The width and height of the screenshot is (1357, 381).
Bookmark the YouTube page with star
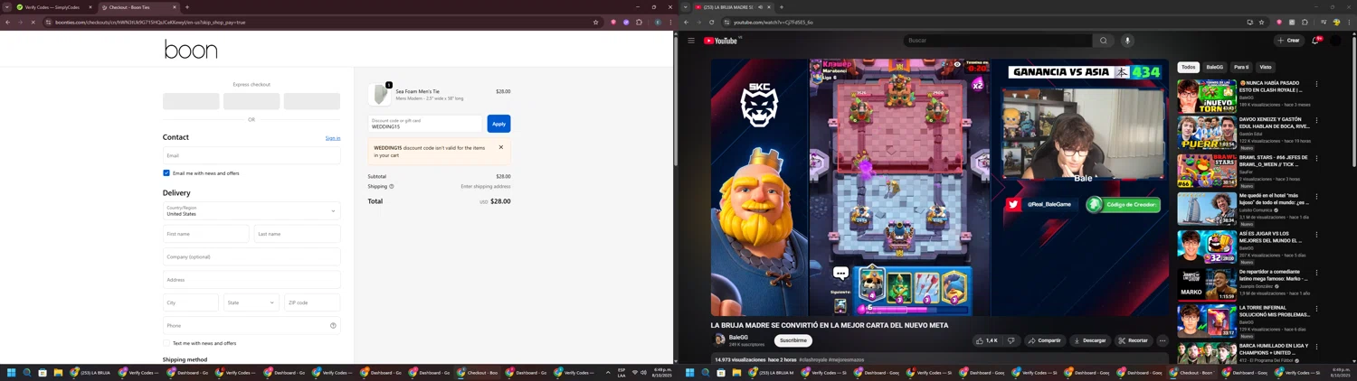coord(1262,22)
